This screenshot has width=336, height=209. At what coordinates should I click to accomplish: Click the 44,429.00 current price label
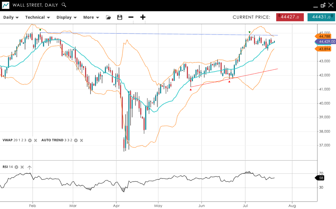326,42
